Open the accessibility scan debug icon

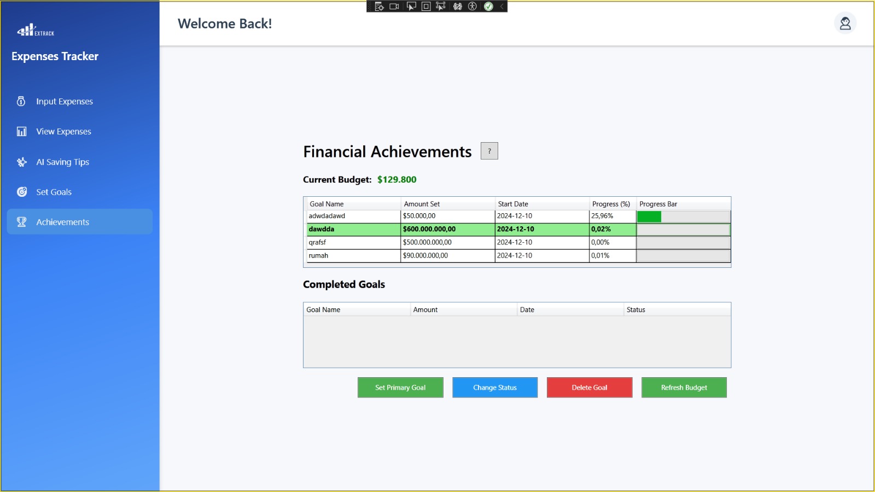[x=472, y=7]
